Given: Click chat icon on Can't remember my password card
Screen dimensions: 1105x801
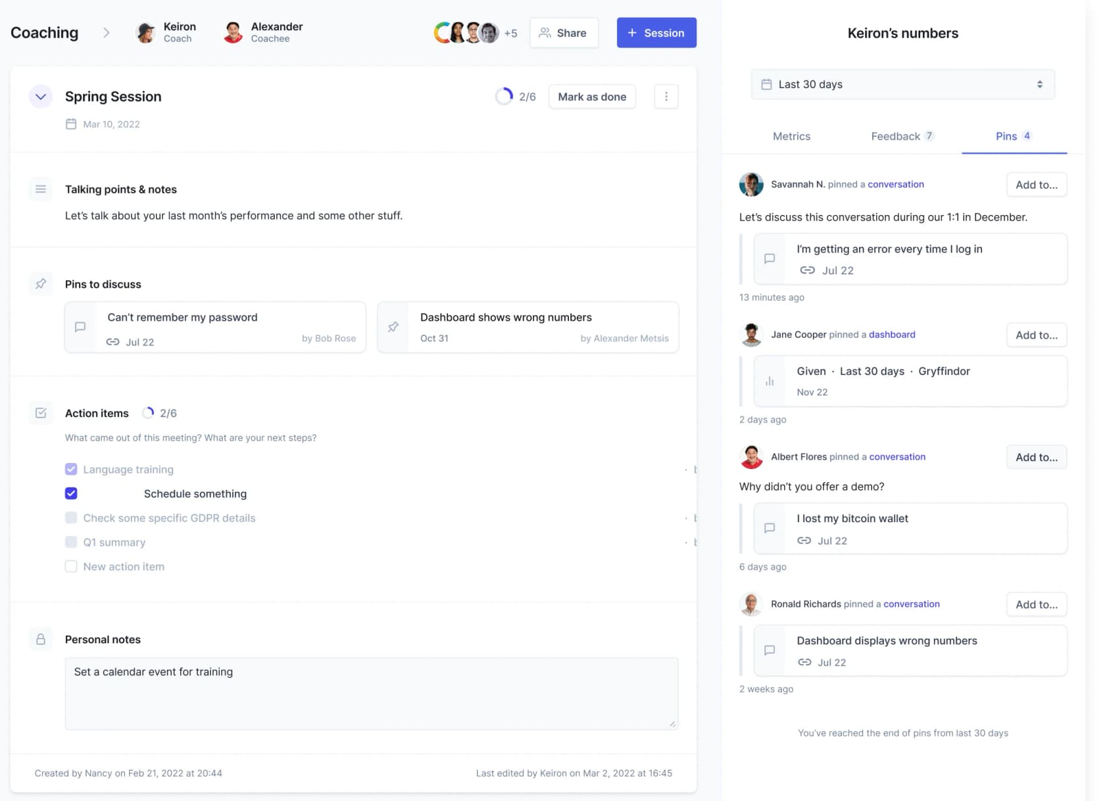Looking at the screenshot, I should (x=80, y=327).
